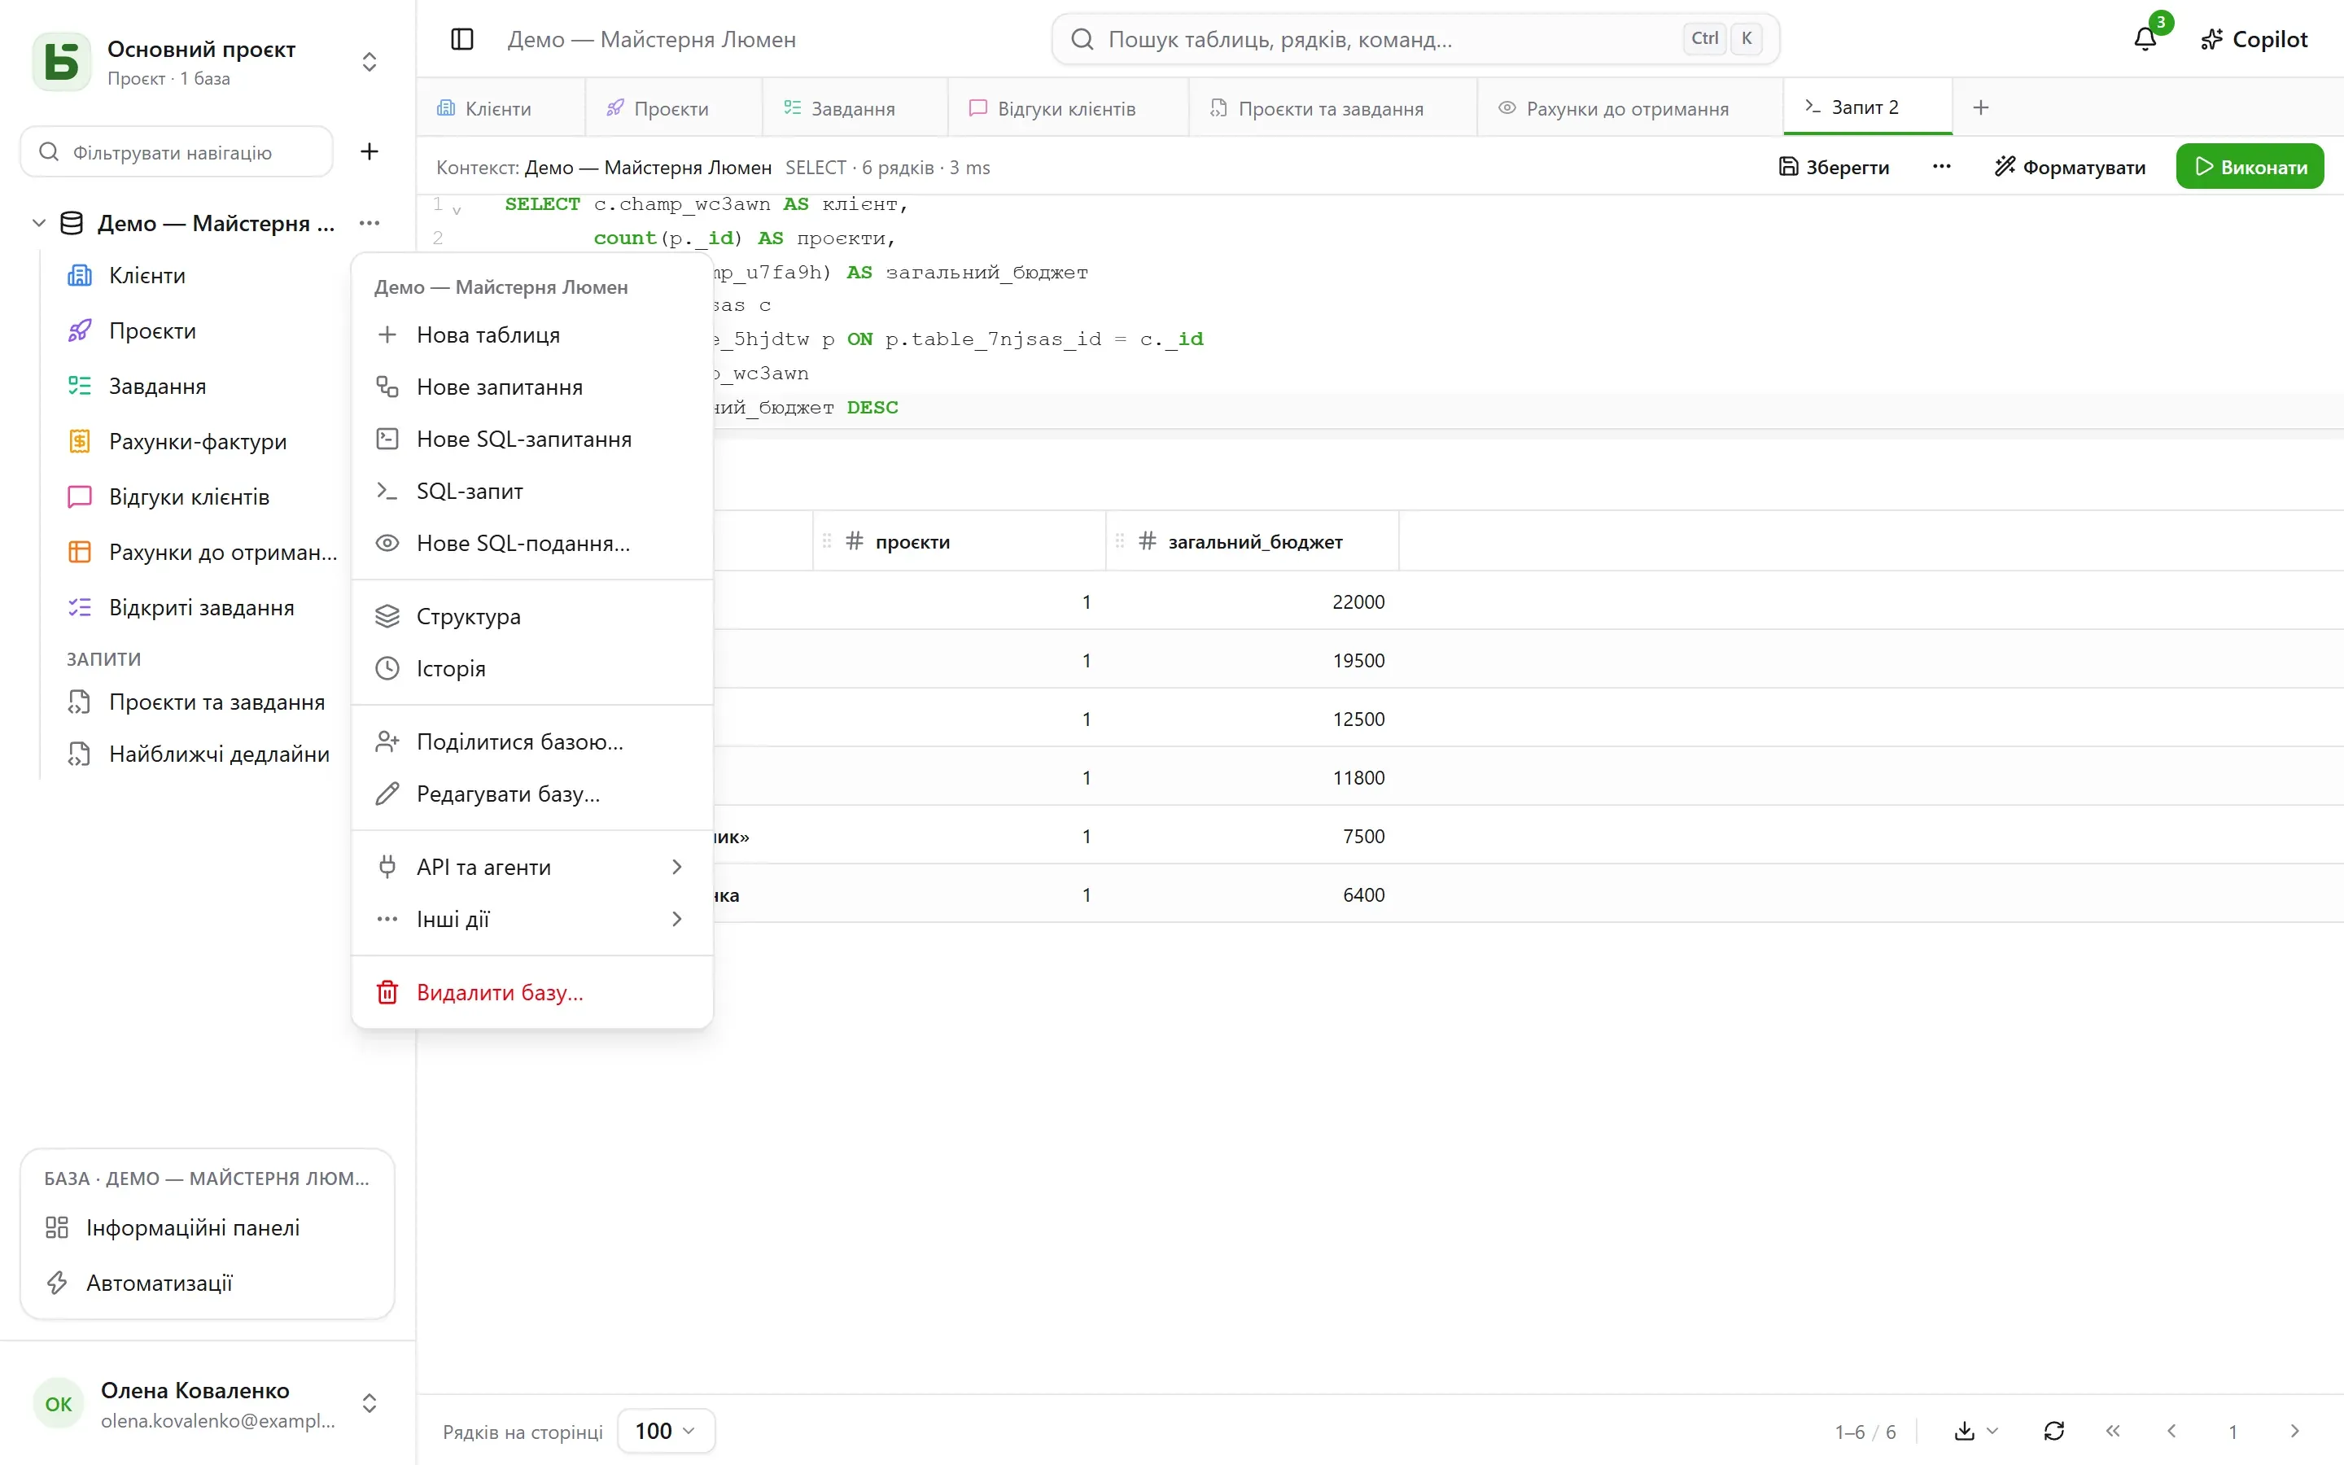Open Історія from the context menu
This screenshot has width=2344, height=1465.
pos(531,668)
